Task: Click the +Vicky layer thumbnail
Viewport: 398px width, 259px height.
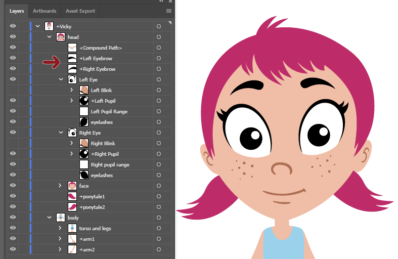Action: [49, 26]
